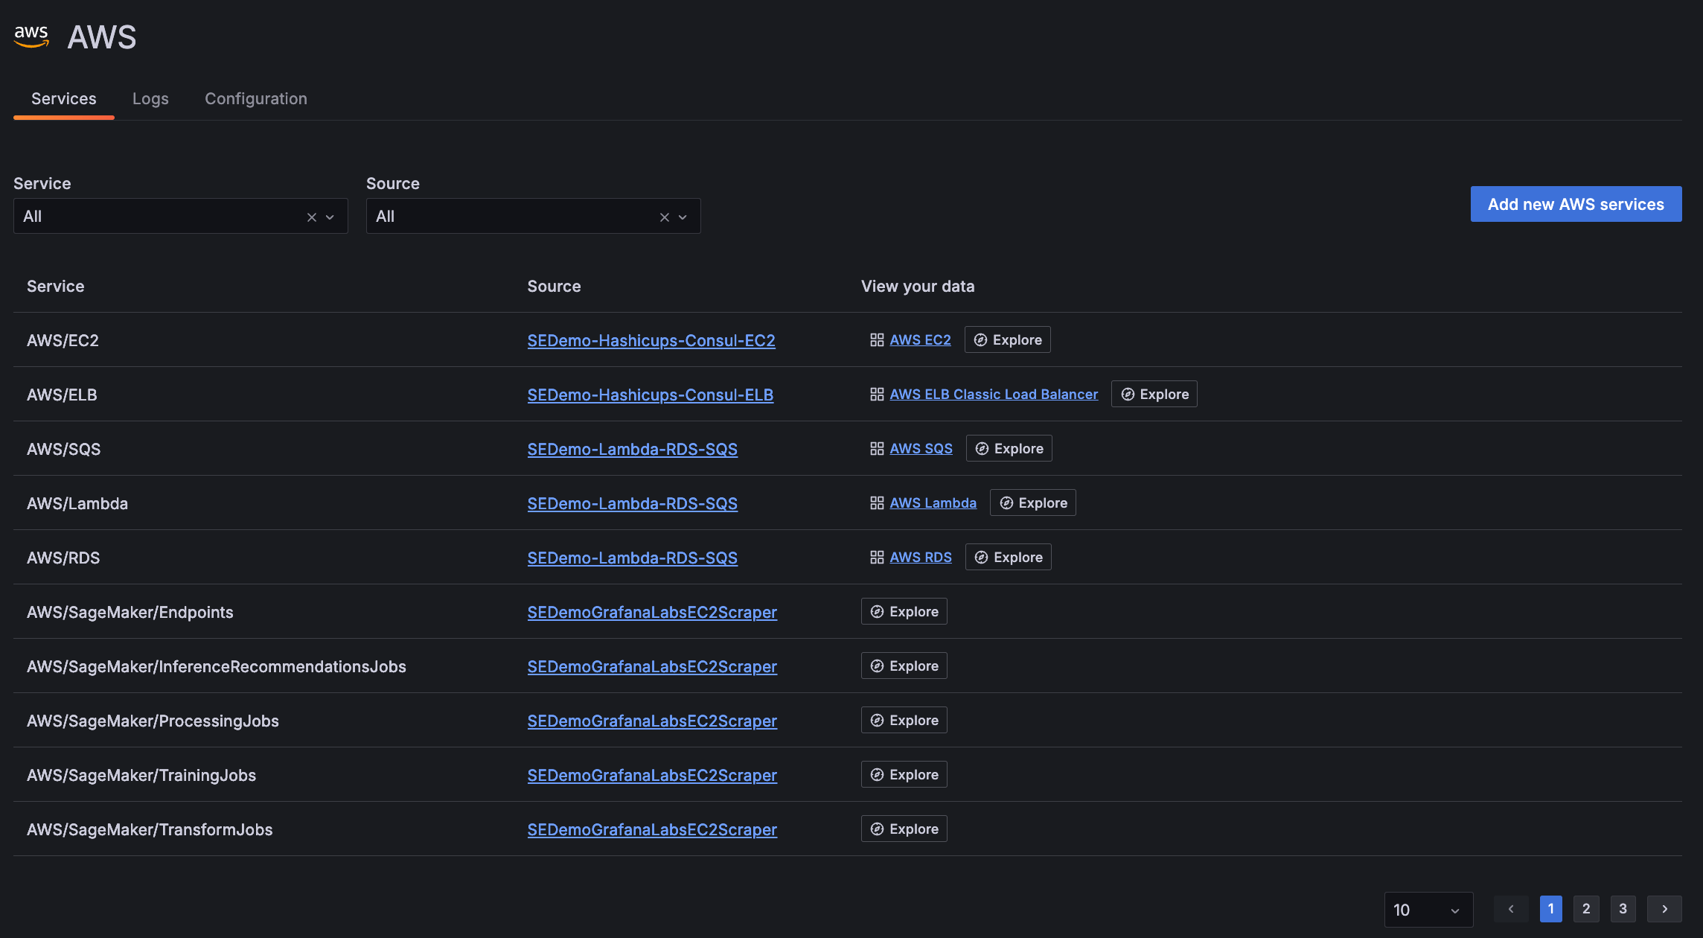Open AWS ELB Classic Load Balancer dashboard link
The width and height of the screenshot is (1703, 938).
(994, 395)
